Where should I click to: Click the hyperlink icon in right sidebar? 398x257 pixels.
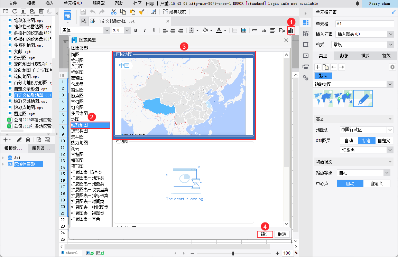(306, 78)
